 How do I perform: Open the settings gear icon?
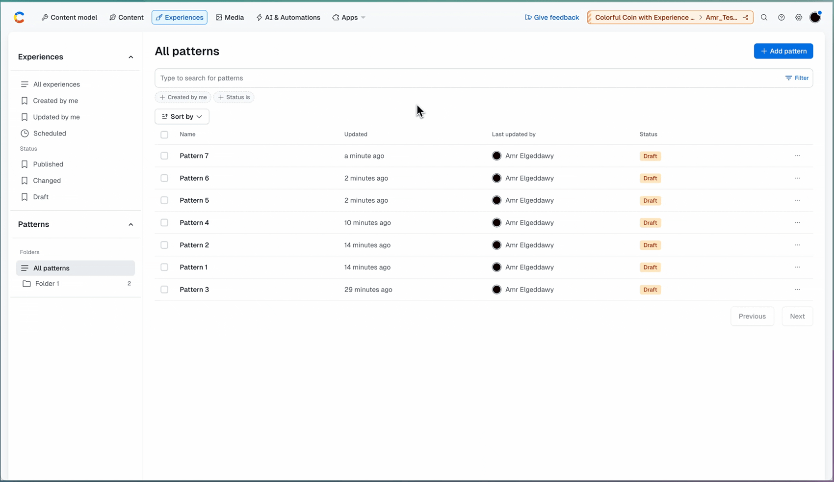(799, 17)
